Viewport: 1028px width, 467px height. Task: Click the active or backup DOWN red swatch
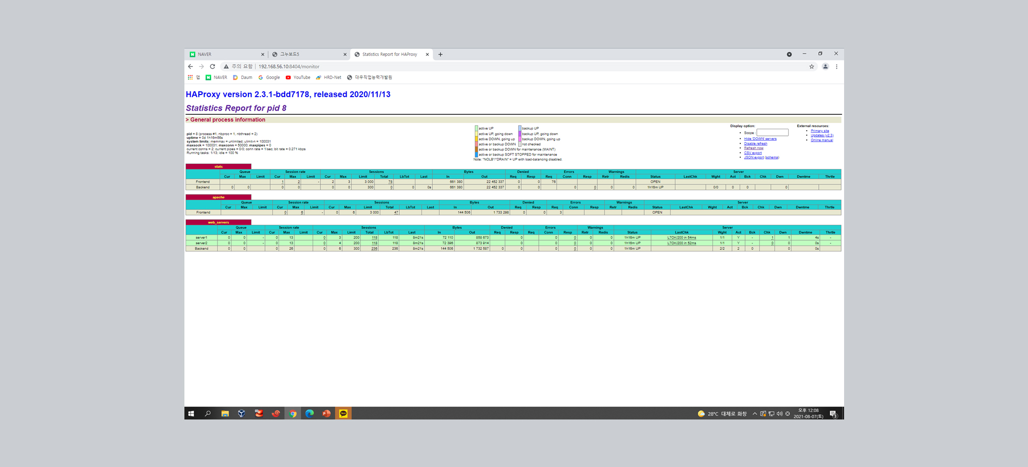tap(476, 144)
